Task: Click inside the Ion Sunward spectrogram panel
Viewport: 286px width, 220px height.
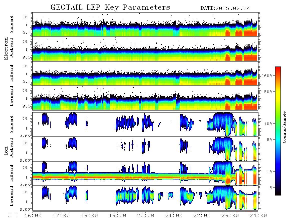Action: coord(145,124)
